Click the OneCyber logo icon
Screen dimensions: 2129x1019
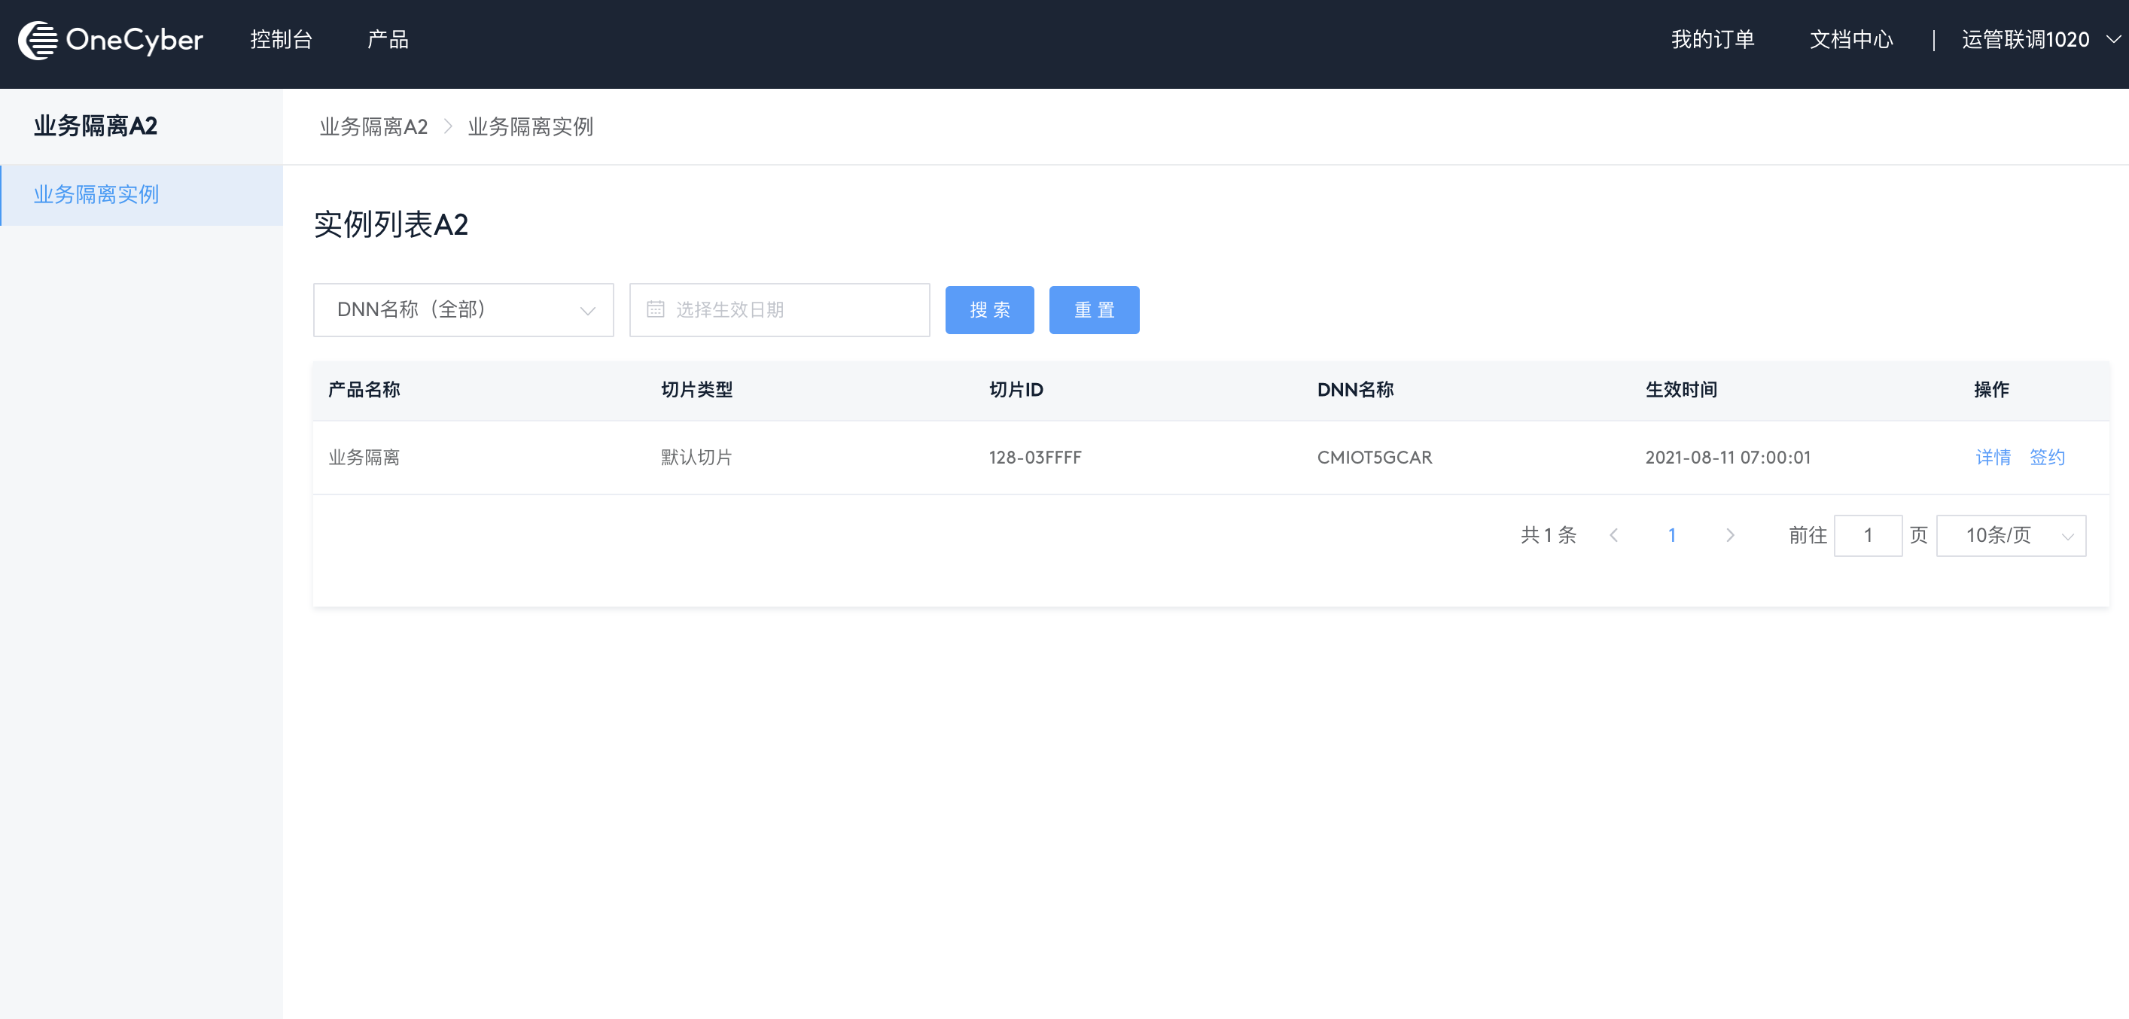[x=38, y=40]
